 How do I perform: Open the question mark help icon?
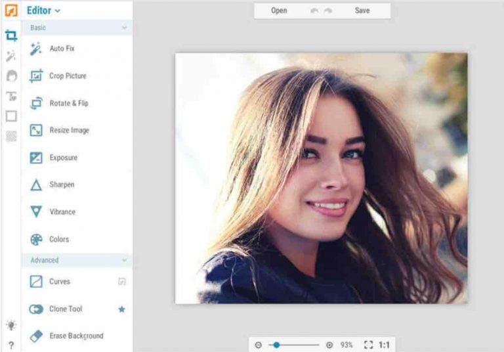click(x=11, y=345)
